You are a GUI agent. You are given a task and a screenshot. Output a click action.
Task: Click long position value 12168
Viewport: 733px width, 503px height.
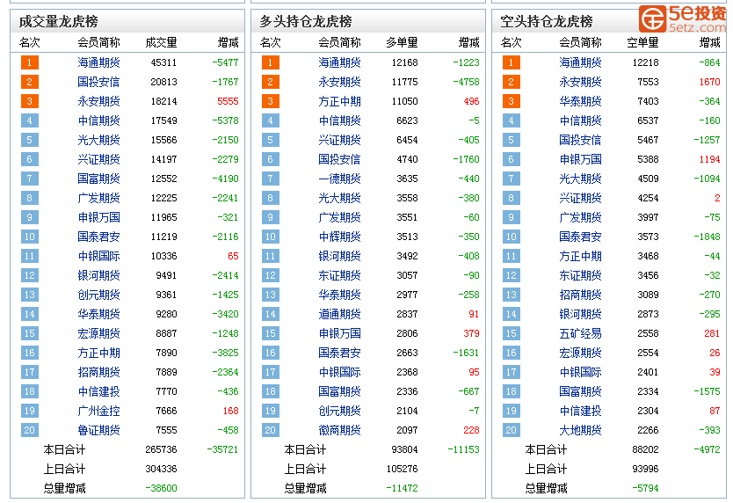(405, 62)
